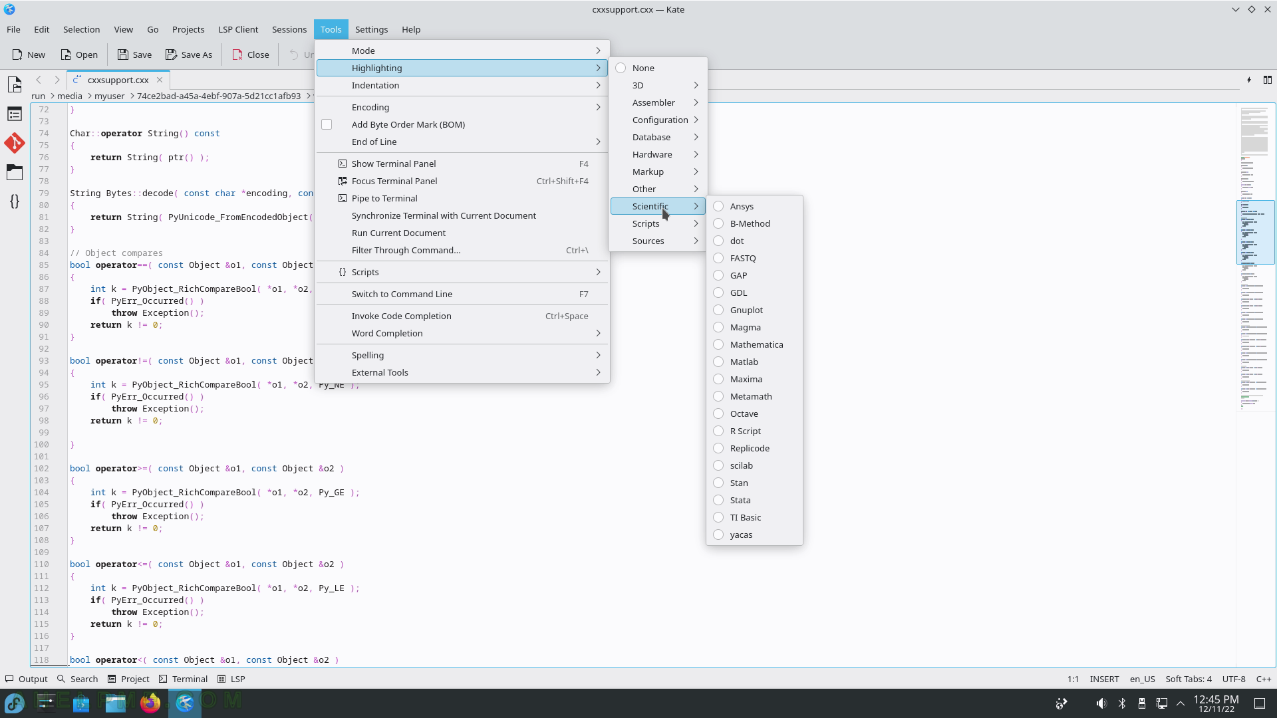Screen dimensions: 1277x718
Task: Click the highlighted region in the scrollbar minimap
Action: 1255,233
